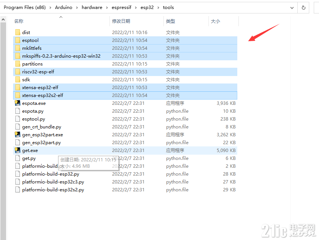Click the esptool folder icon
This screenshot has height=240, width=319.
tap(18, 40)
